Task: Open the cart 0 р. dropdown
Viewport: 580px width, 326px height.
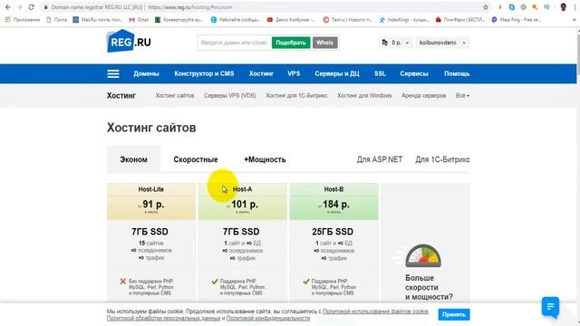Action: (395, 43)
